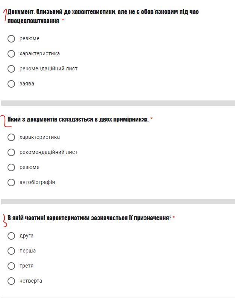Image resolution: width=235 pixels, height=298 pixels.
Task: Click the question about двох примірниках
Action: (78, 119)
